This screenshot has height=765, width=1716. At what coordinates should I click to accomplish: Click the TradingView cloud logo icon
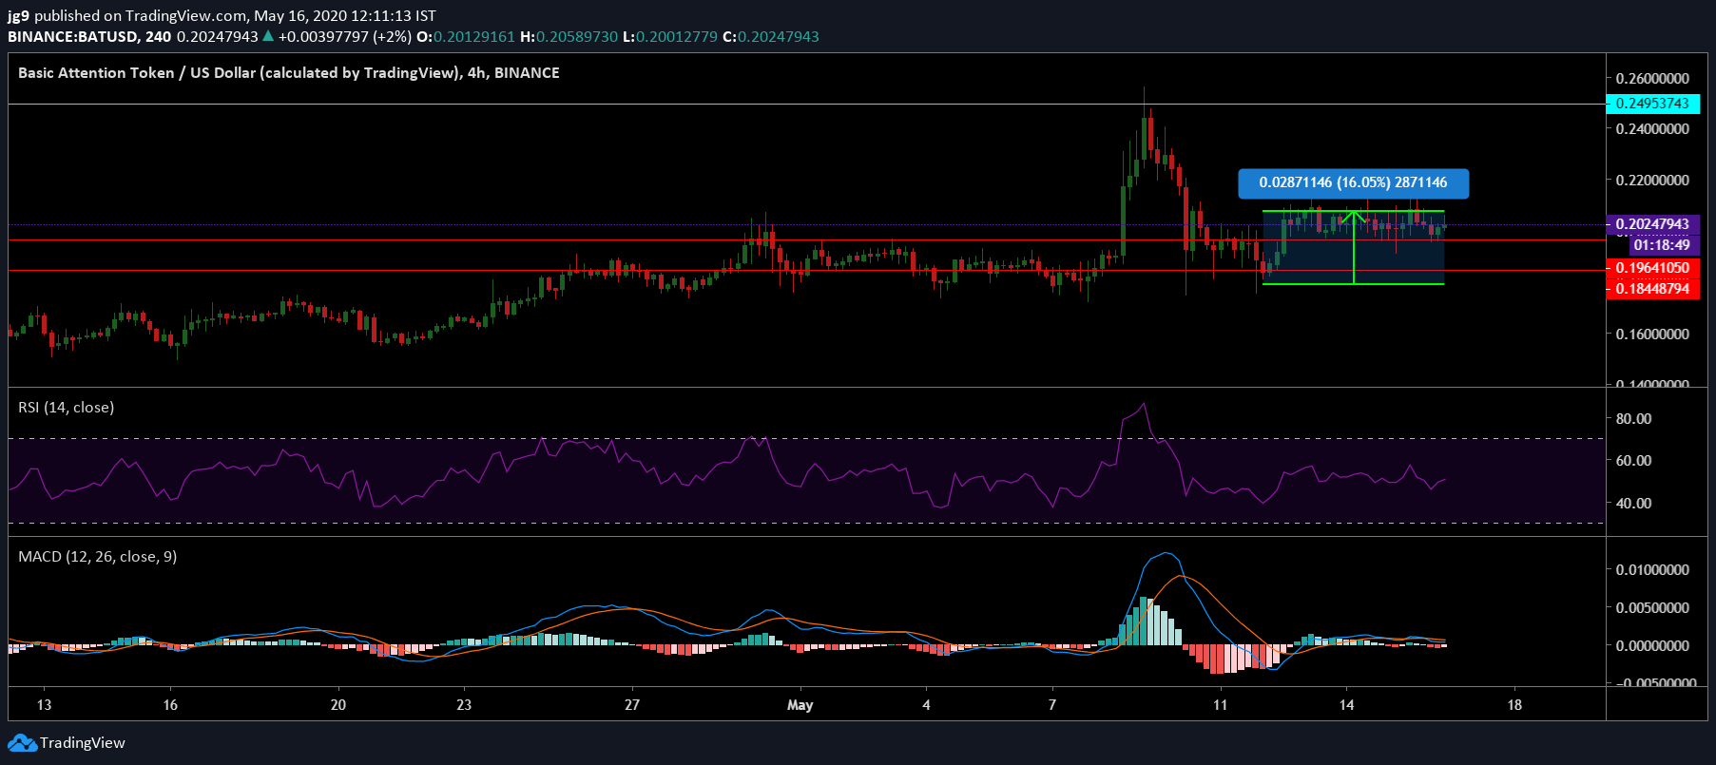tap(22, 742)
